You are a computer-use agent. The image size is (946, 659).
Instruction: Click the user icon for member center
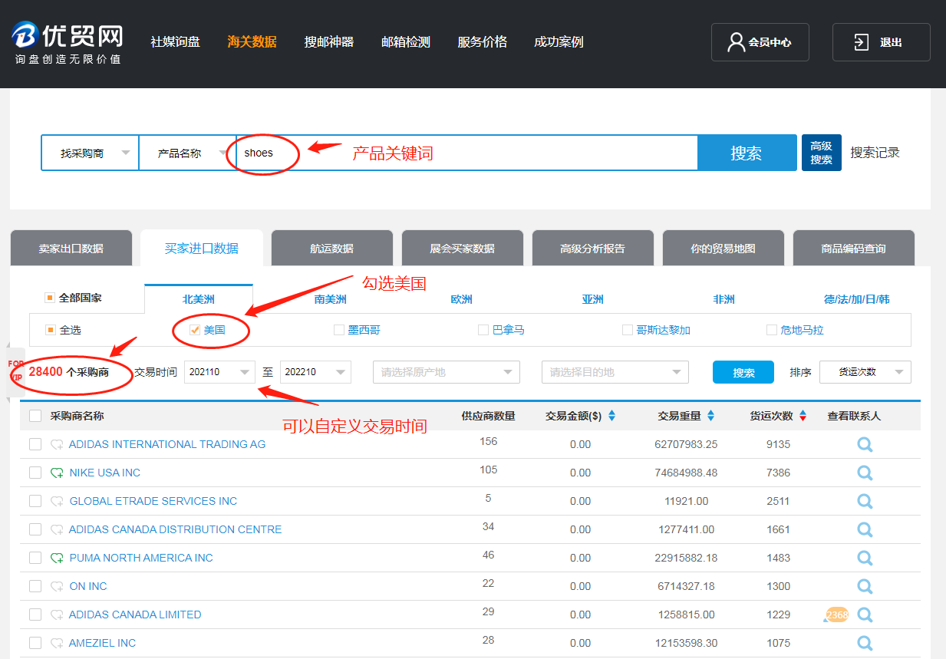pyautogui.click(x=736, y=42)
